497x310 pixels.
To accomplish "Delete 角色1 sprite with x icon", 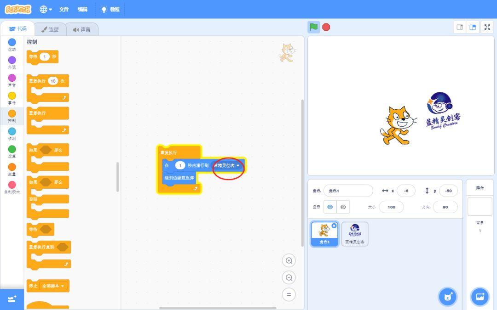I will [x=334, y=225].
